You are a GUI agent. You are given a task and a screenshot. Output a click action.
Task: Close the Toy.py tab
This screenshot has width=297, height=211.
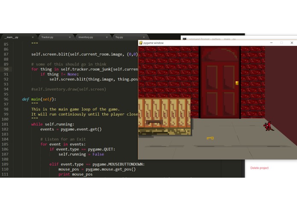(144, 37)
